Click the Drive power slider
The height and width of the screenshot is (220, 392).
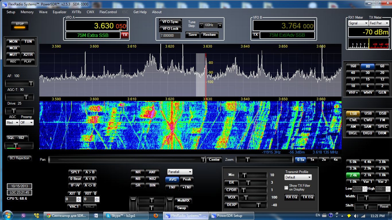tap(20, 111)
